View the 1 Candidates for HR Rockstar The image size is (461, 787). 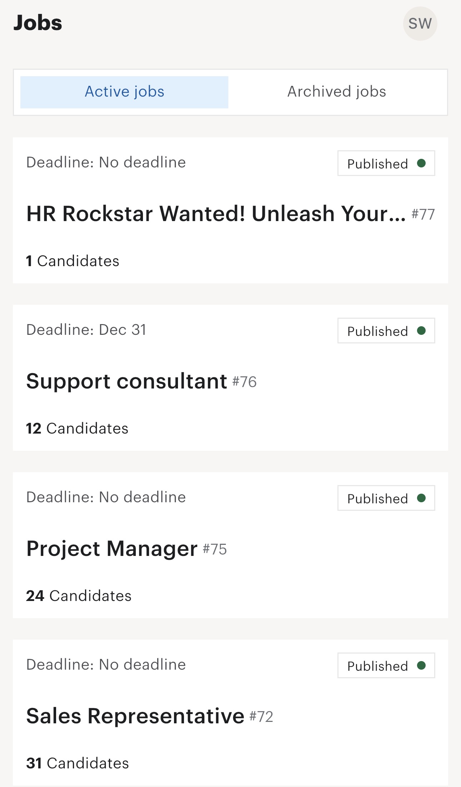pos(73,261)
